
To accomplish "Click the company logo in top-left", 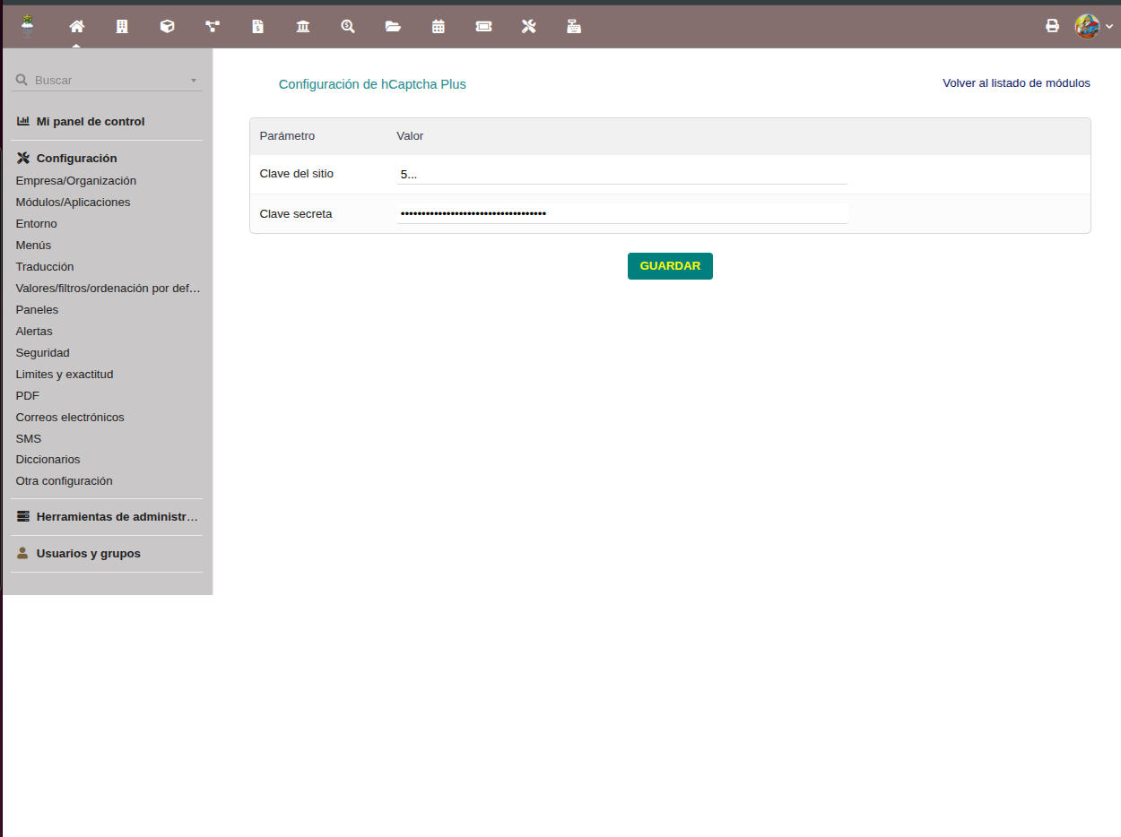I will 28,25.
